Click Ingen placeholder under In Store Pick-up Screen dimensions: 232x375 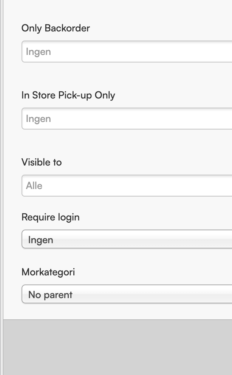pos(38,119)
